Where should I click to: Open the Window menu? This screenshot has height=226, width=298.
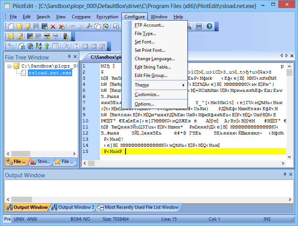point(159,17)
